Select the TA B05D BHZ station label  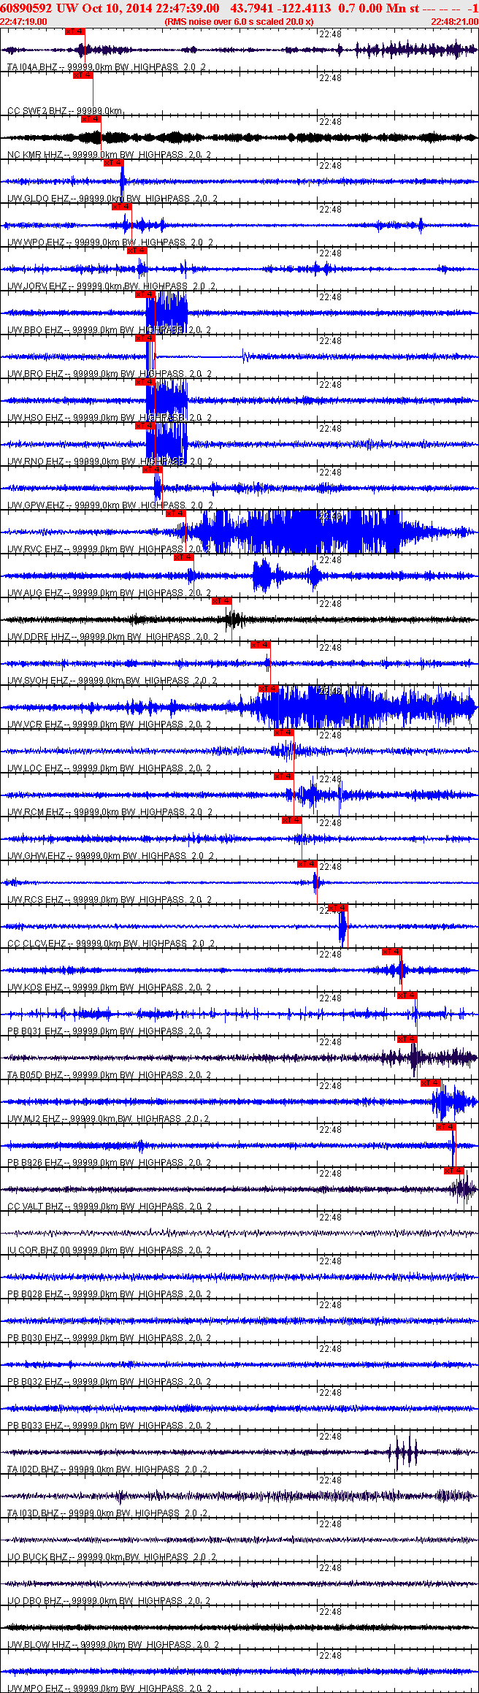35,1075
